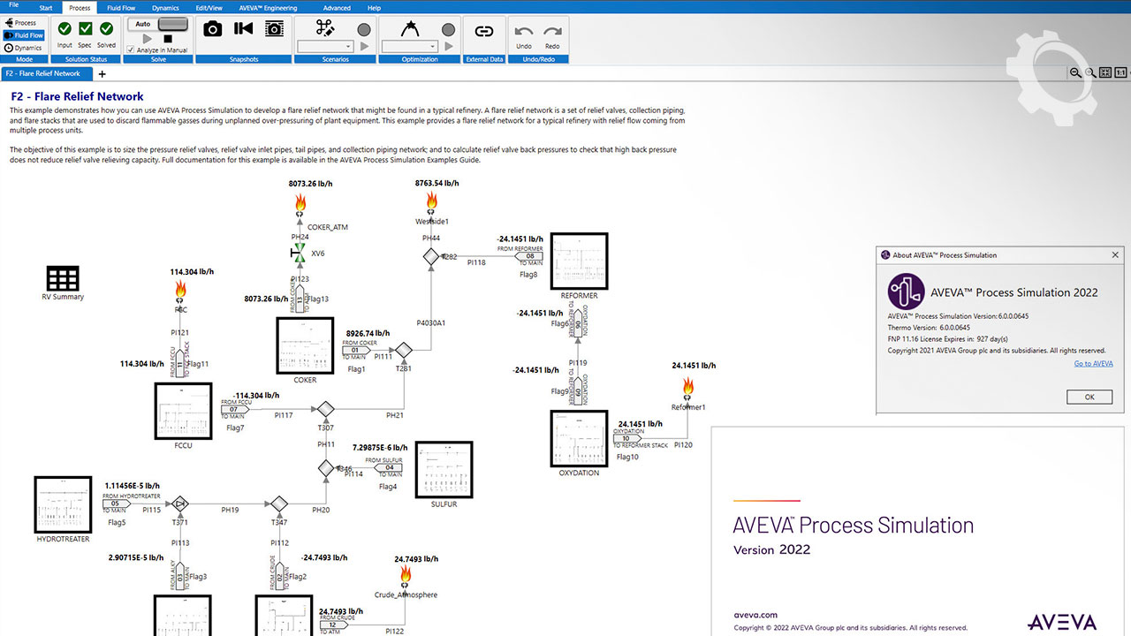Open the Snapshot Manager filmstrip icon

point(275,29)
